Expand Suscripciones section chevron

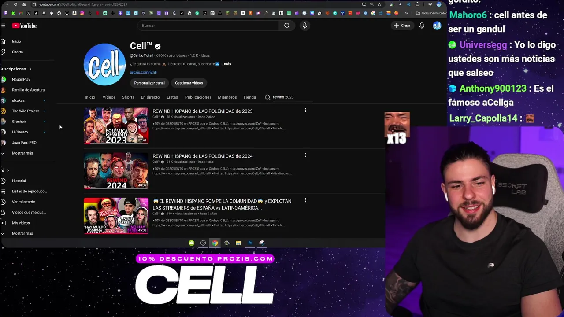pos(30,69)
